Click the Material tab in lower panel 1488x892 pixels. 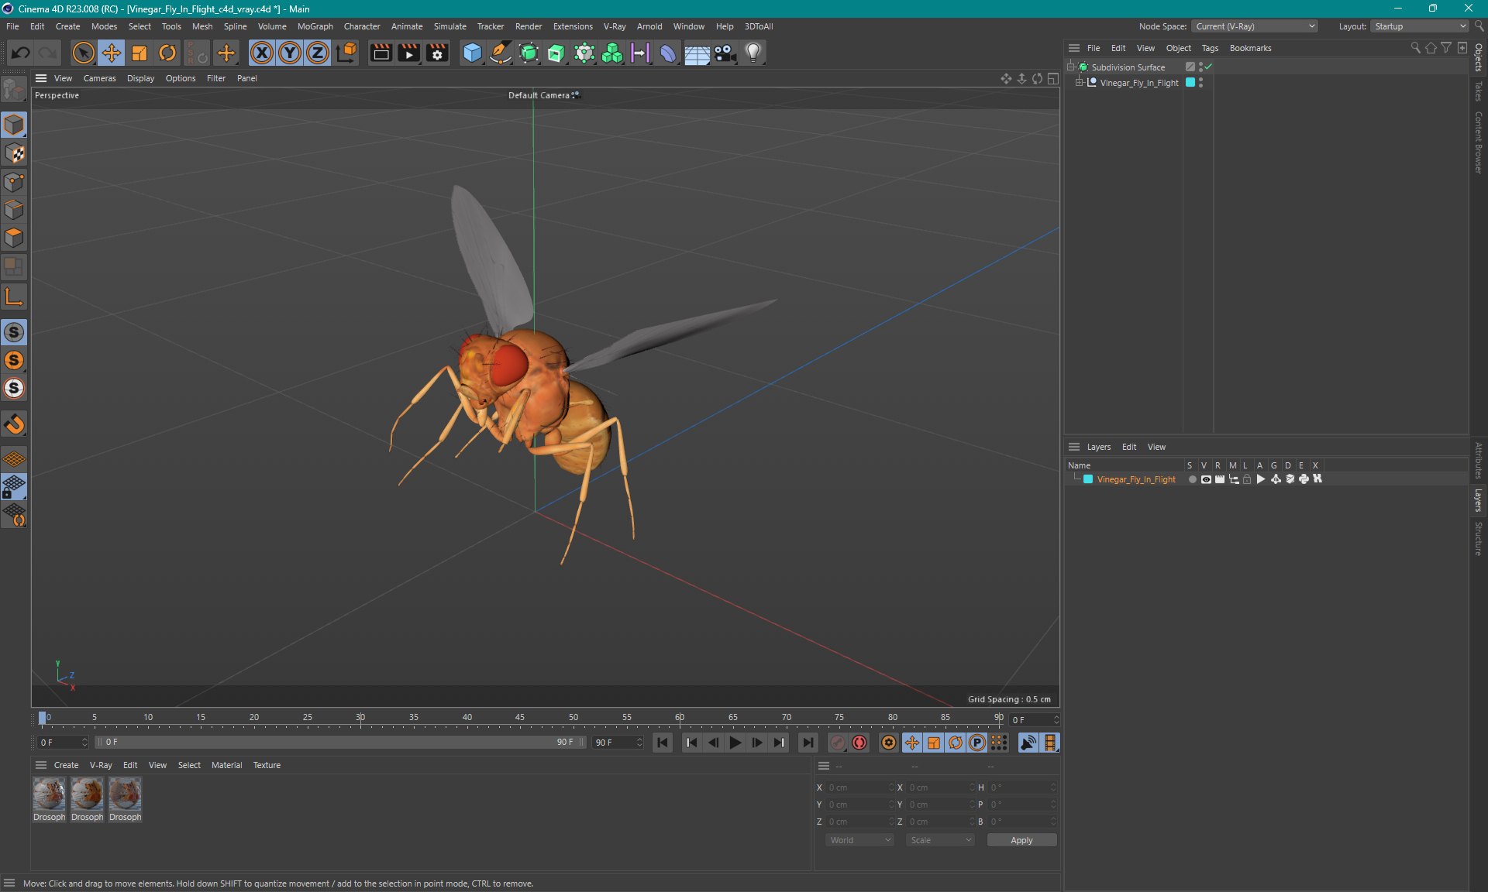click(x=226, y=764)
